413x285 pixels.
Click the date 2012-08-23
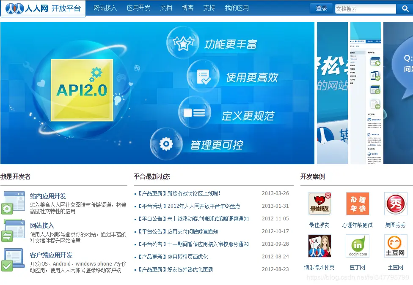(x=275, y=269)
